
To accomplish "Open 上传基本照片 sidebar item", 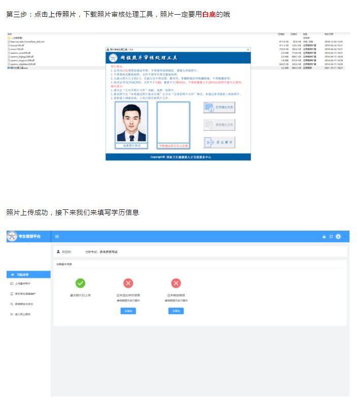I will click(x=25, y=283).
